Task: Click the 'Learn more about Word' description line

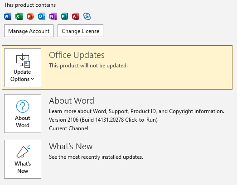Action: 136,111
